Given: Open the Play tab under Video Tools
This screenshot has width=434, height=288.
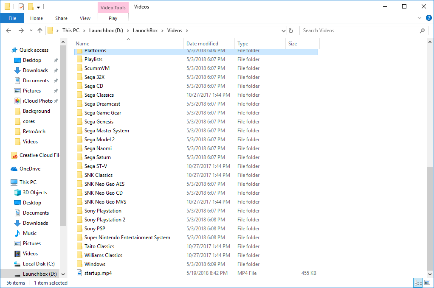Looking at the screenshot, I should click(113, 18).
